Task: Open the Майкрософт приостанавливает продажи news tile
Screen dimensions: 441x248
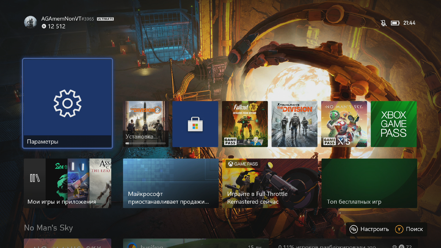Action: (171, 183)
